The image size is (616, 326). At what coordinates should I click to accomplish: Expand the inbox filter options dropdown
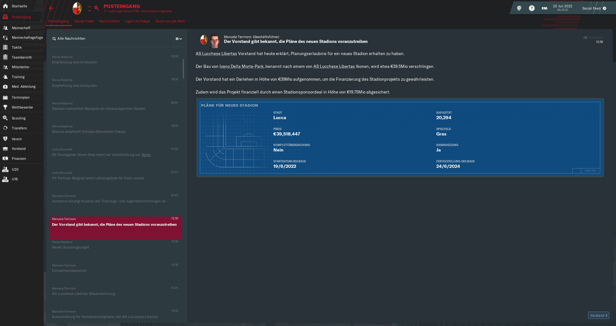coord(179,39)
